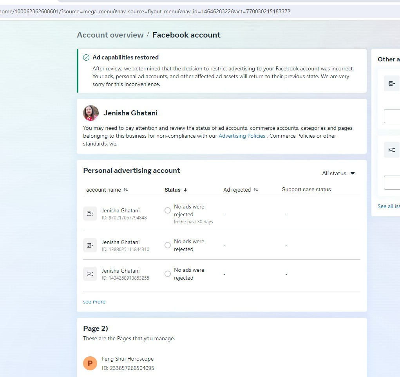This screenshot has height=377, width=400.
Task: Sort by Status using the down arrow
Action: point(185,190)
